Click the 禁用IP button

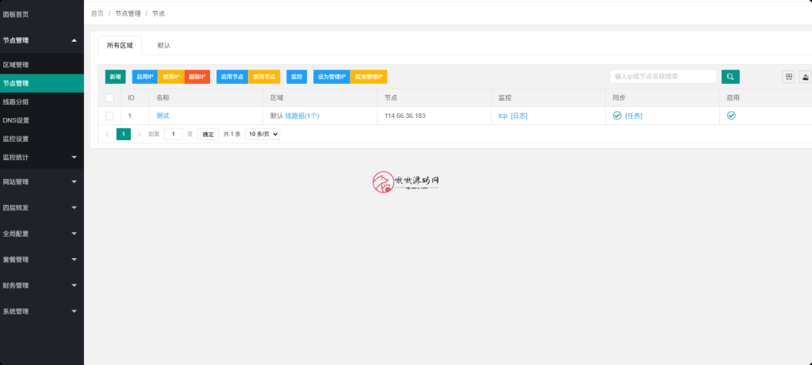point(171,77)
